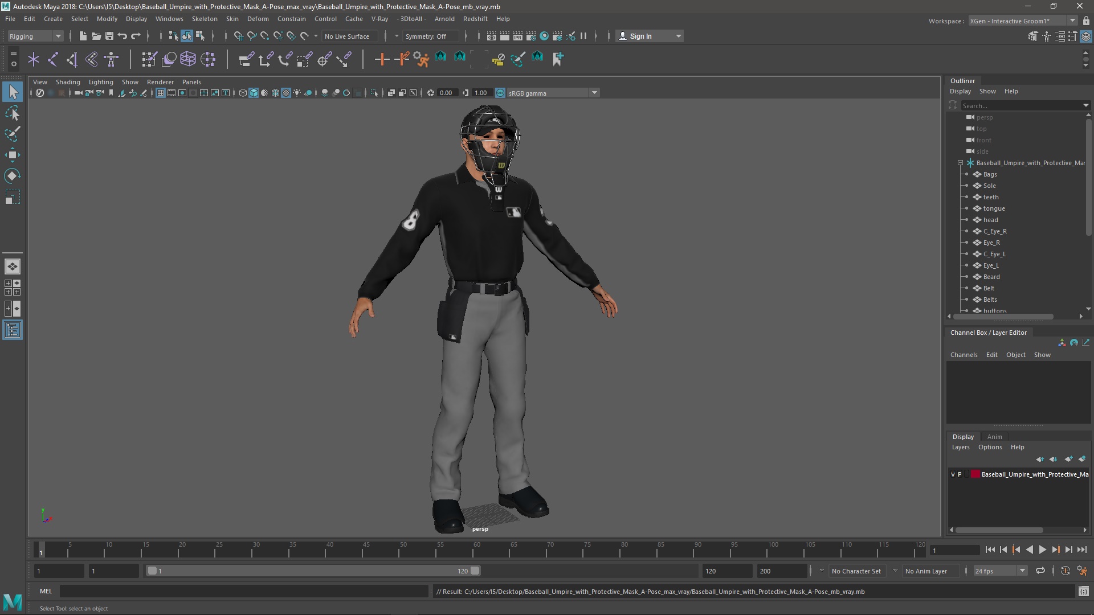
Task: Click the step back one frame button
Action: (x=1003, y=550)
